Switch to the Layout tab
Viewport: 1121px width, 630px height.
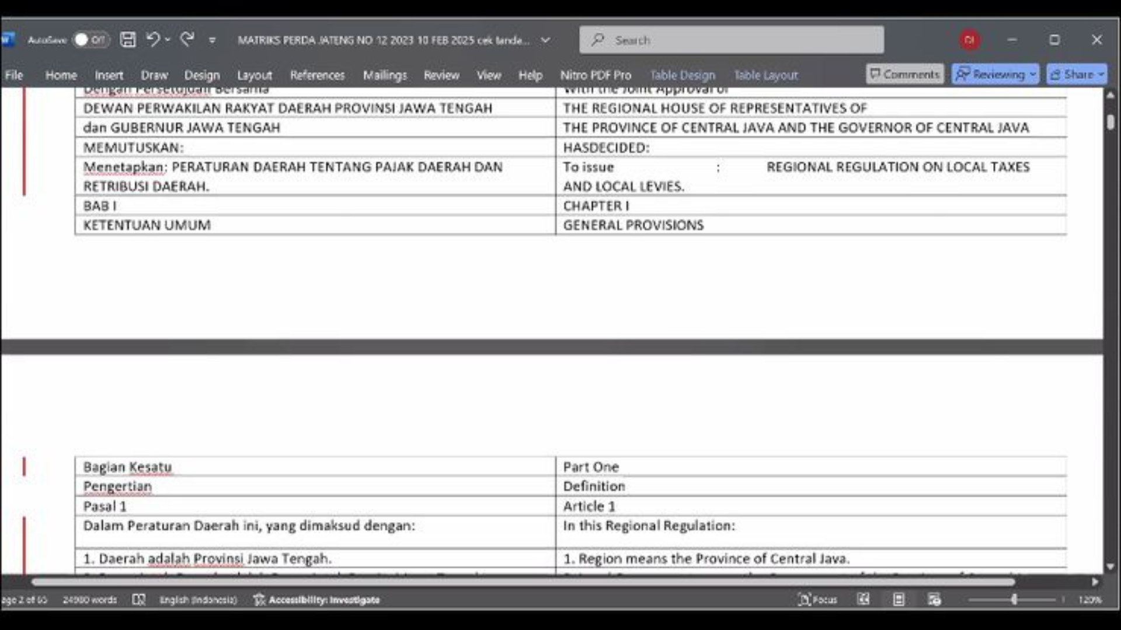point(255,75)
